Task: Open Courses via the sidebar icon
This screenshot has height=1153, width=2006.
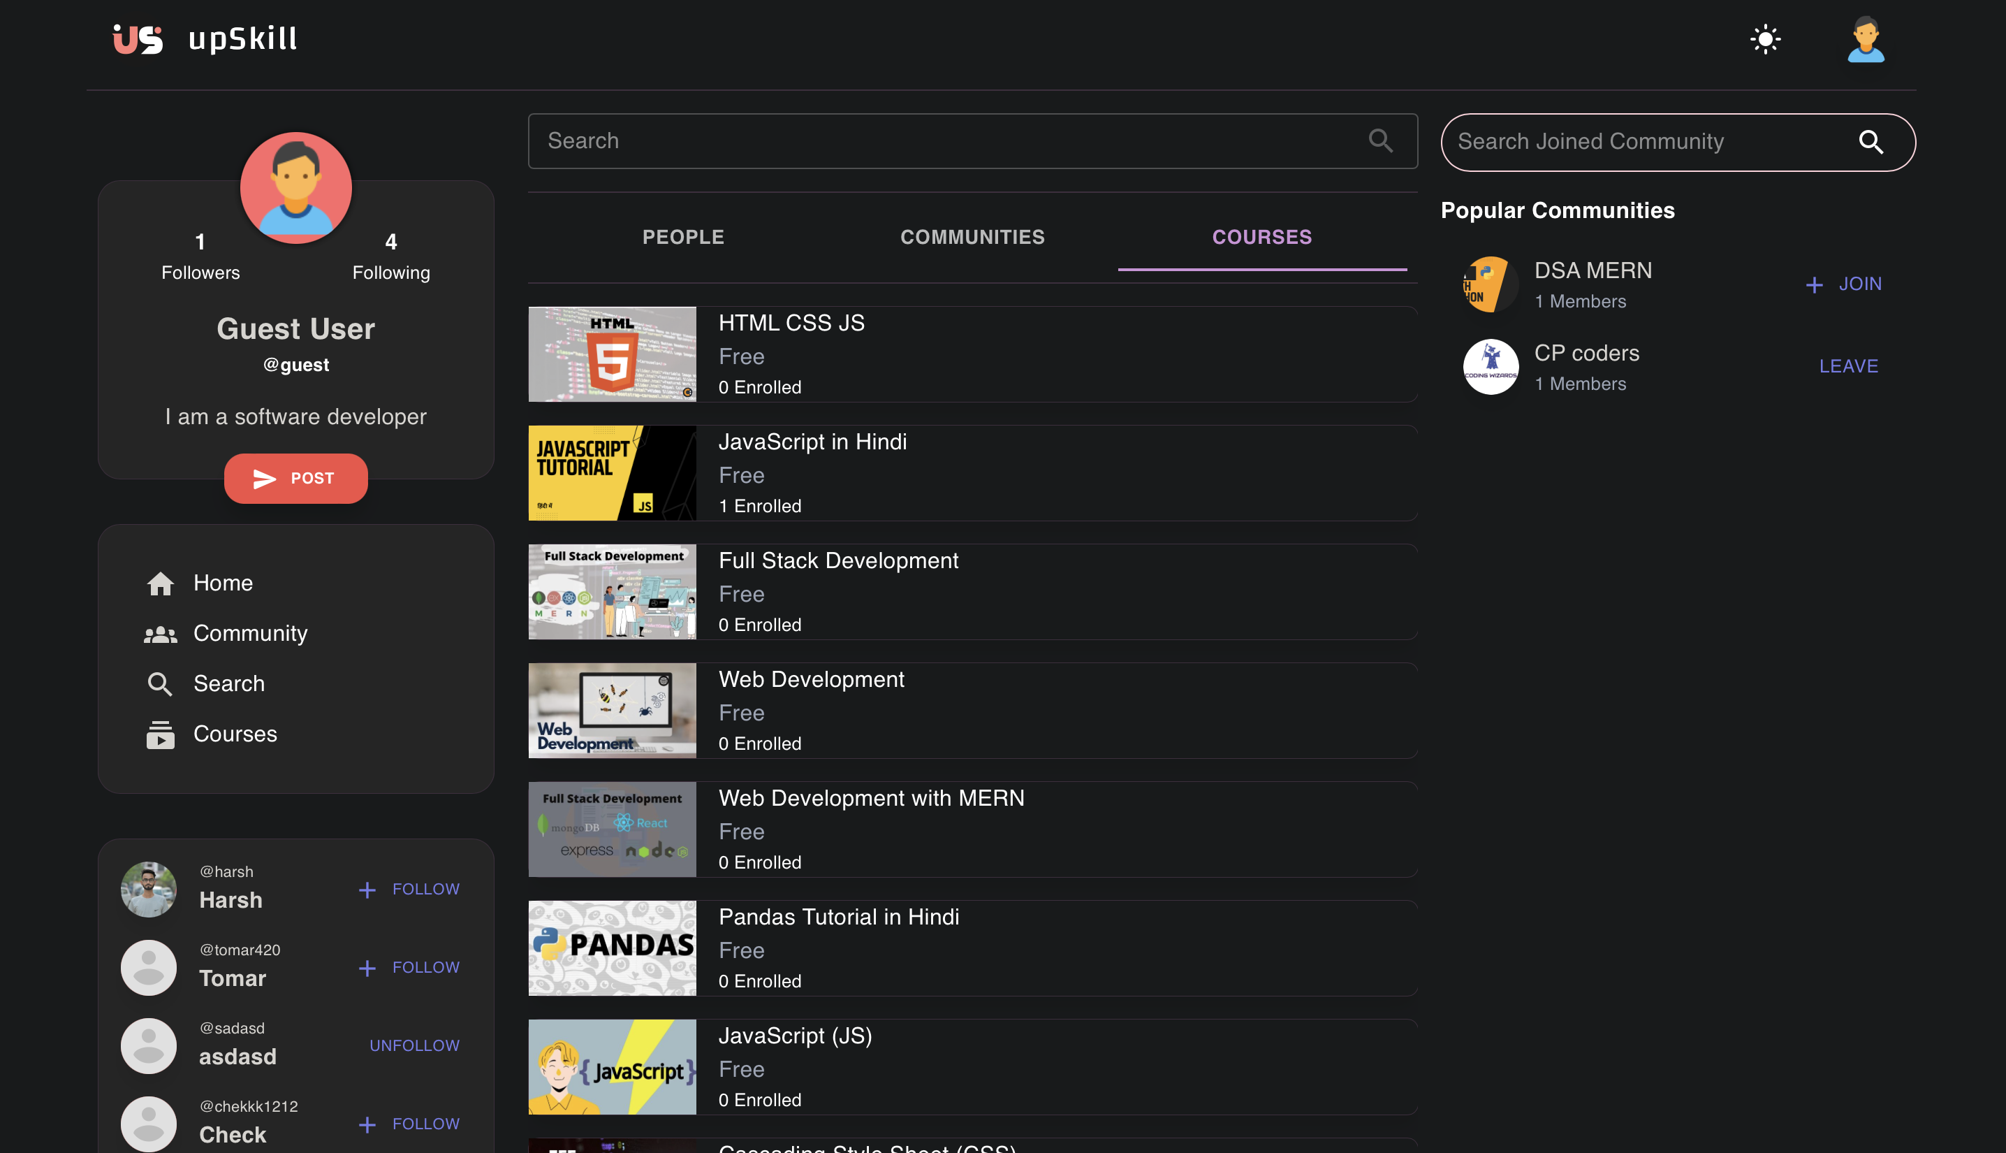Action: pos(161,734)
